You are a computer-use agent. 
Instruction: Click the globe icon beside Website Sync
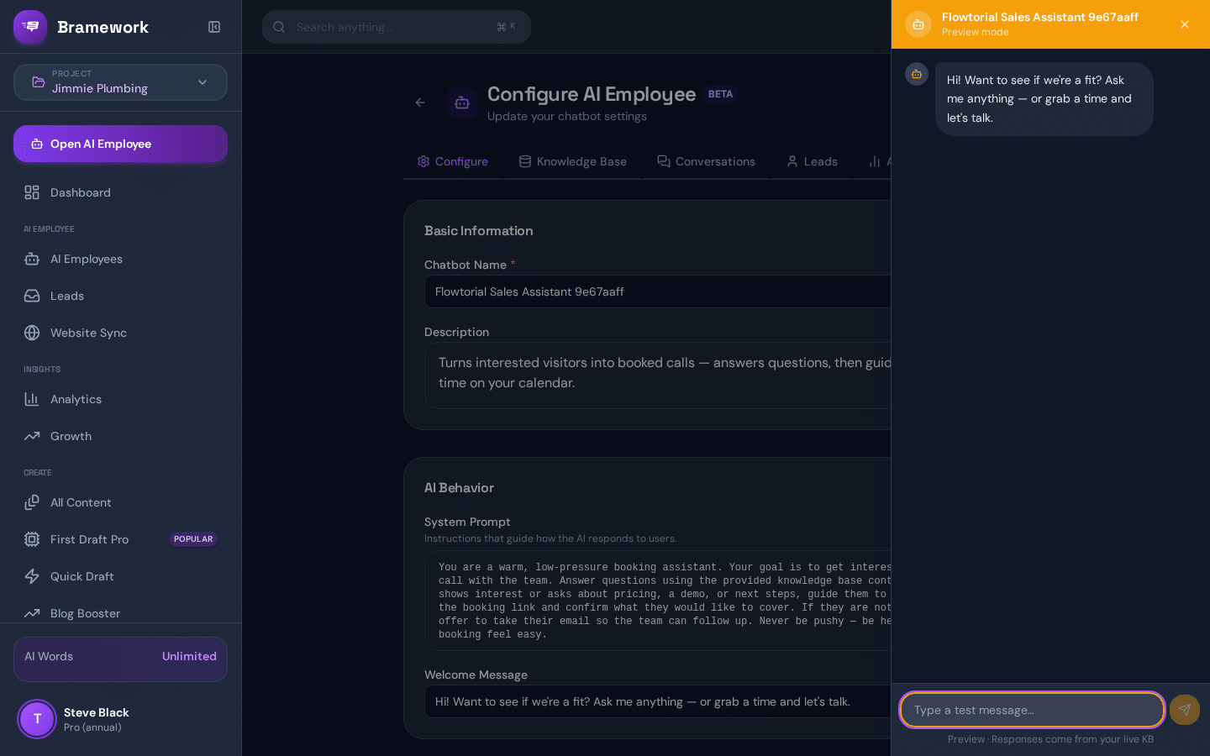(32, 333)
